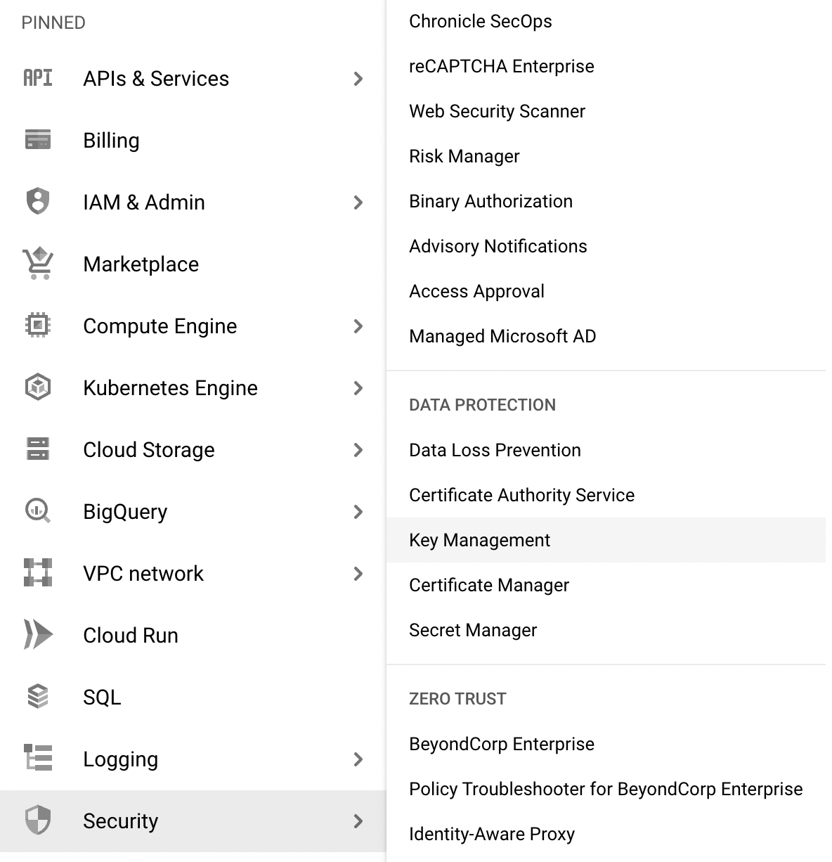Open Logging label

click(x=120, y=759)
